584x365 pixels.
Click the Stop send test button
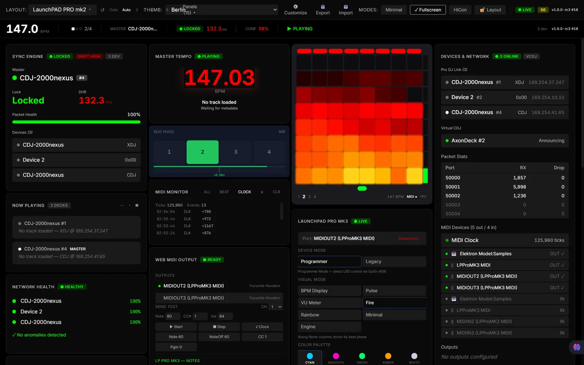(x=219, y=327)
